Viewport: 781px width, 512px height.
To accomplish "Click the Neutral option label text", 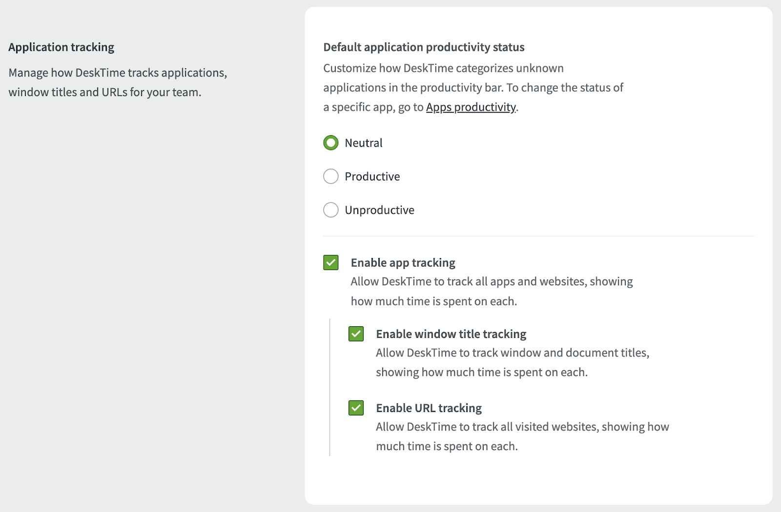I will [x=364, y=143].
